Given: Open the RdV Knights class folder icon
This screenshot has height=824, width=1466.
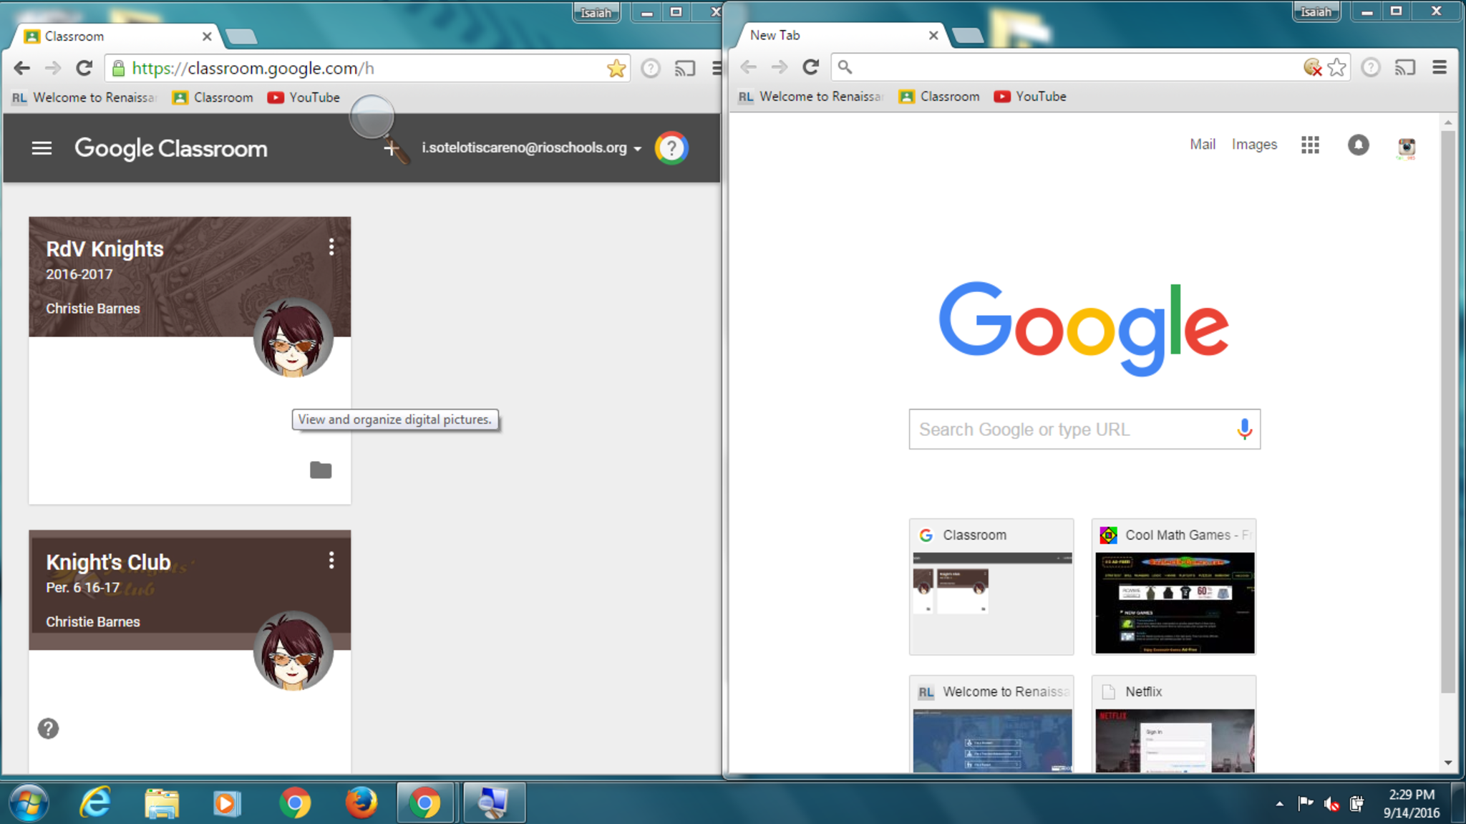Looking at the screenshot, I should coord(320,470).
